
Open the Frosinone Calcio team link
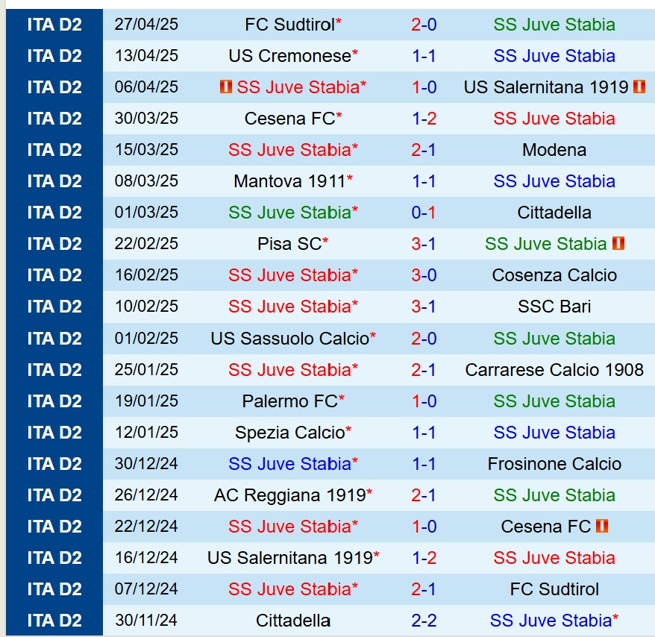[554, 464]
